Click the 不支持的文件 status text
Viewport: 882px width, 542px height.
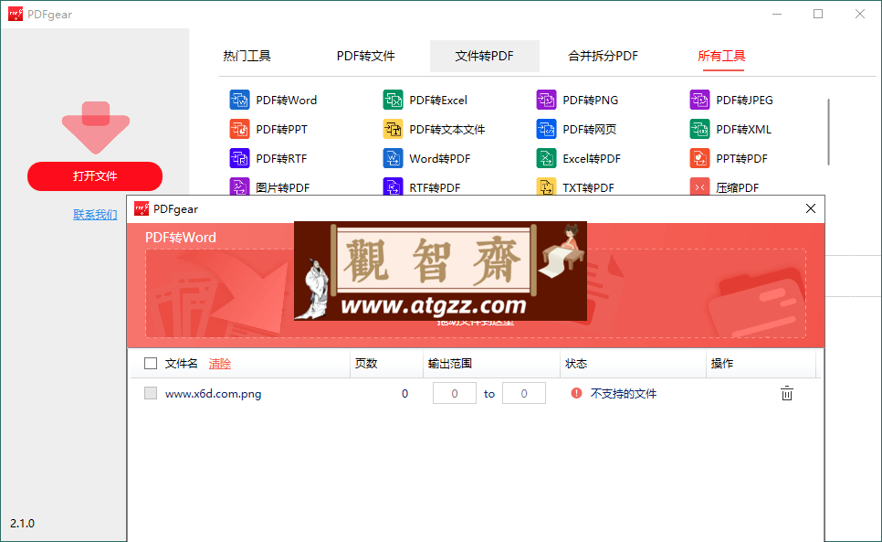coord(624,393)
